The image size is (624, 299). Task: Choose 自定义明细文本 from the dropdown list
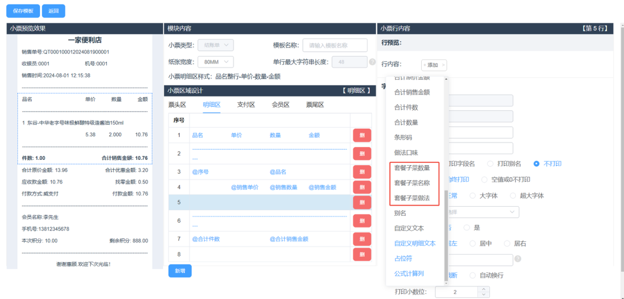pyautogui.click(x=415, y=244)
